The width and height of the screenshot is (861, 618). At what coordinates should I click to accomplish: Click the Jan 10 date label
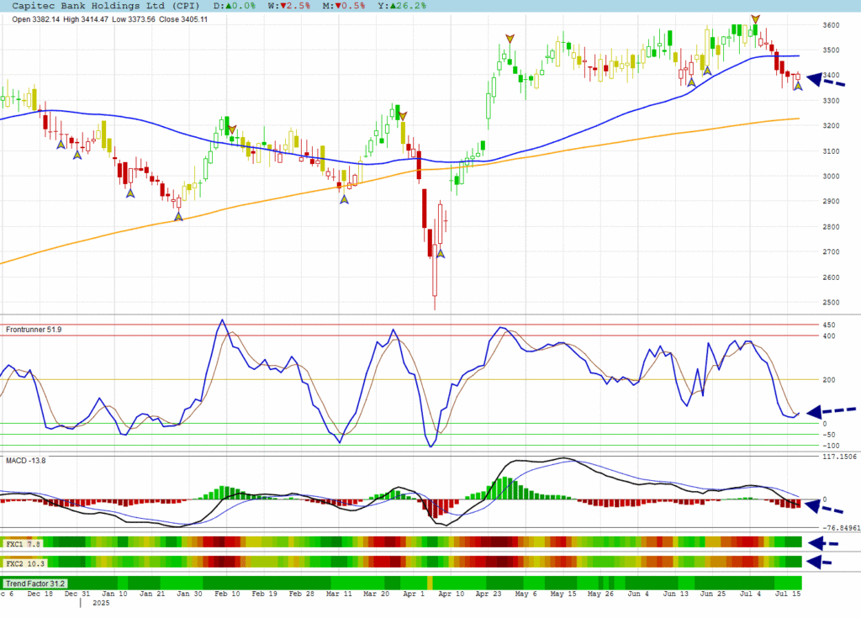coord(114,594)
